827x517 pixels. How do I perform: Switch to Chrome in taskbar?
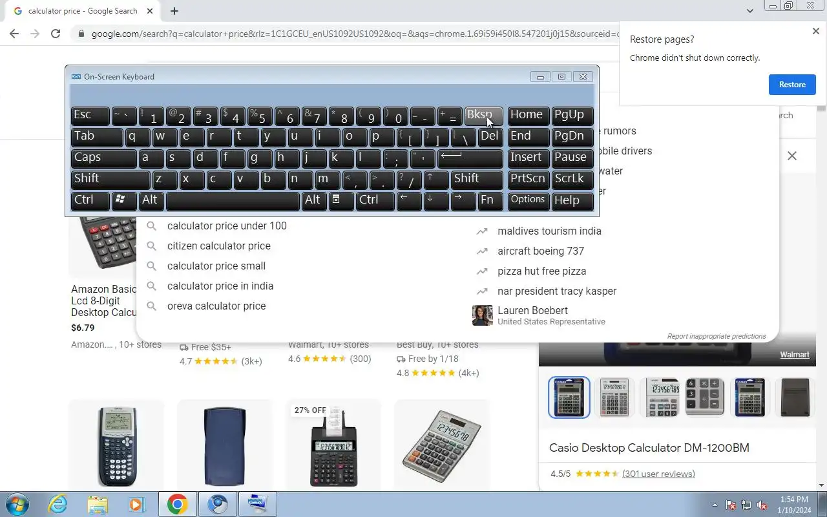coord(177,504)
